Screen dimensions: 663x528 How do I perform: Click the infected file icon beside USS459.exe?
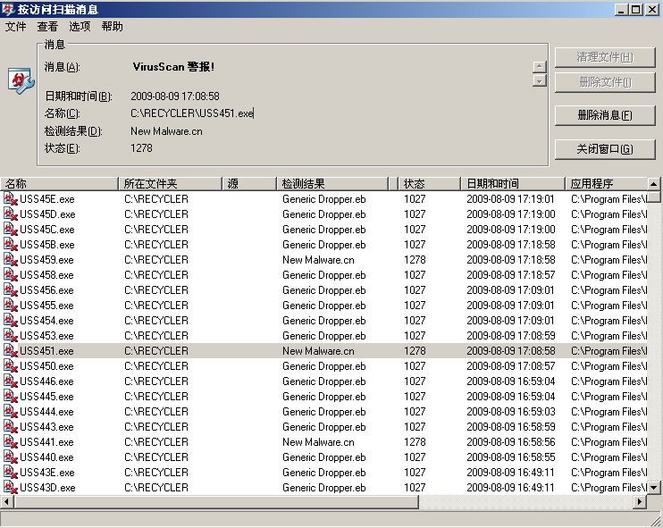coord(10,260)
